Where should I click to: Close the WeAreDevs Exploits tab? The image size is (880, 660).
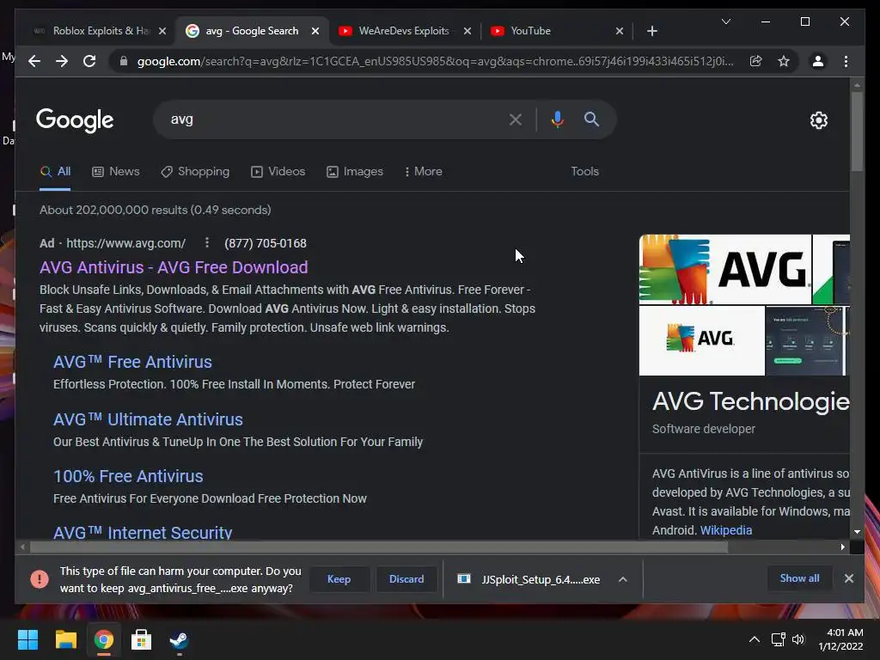tap(467, 31)
